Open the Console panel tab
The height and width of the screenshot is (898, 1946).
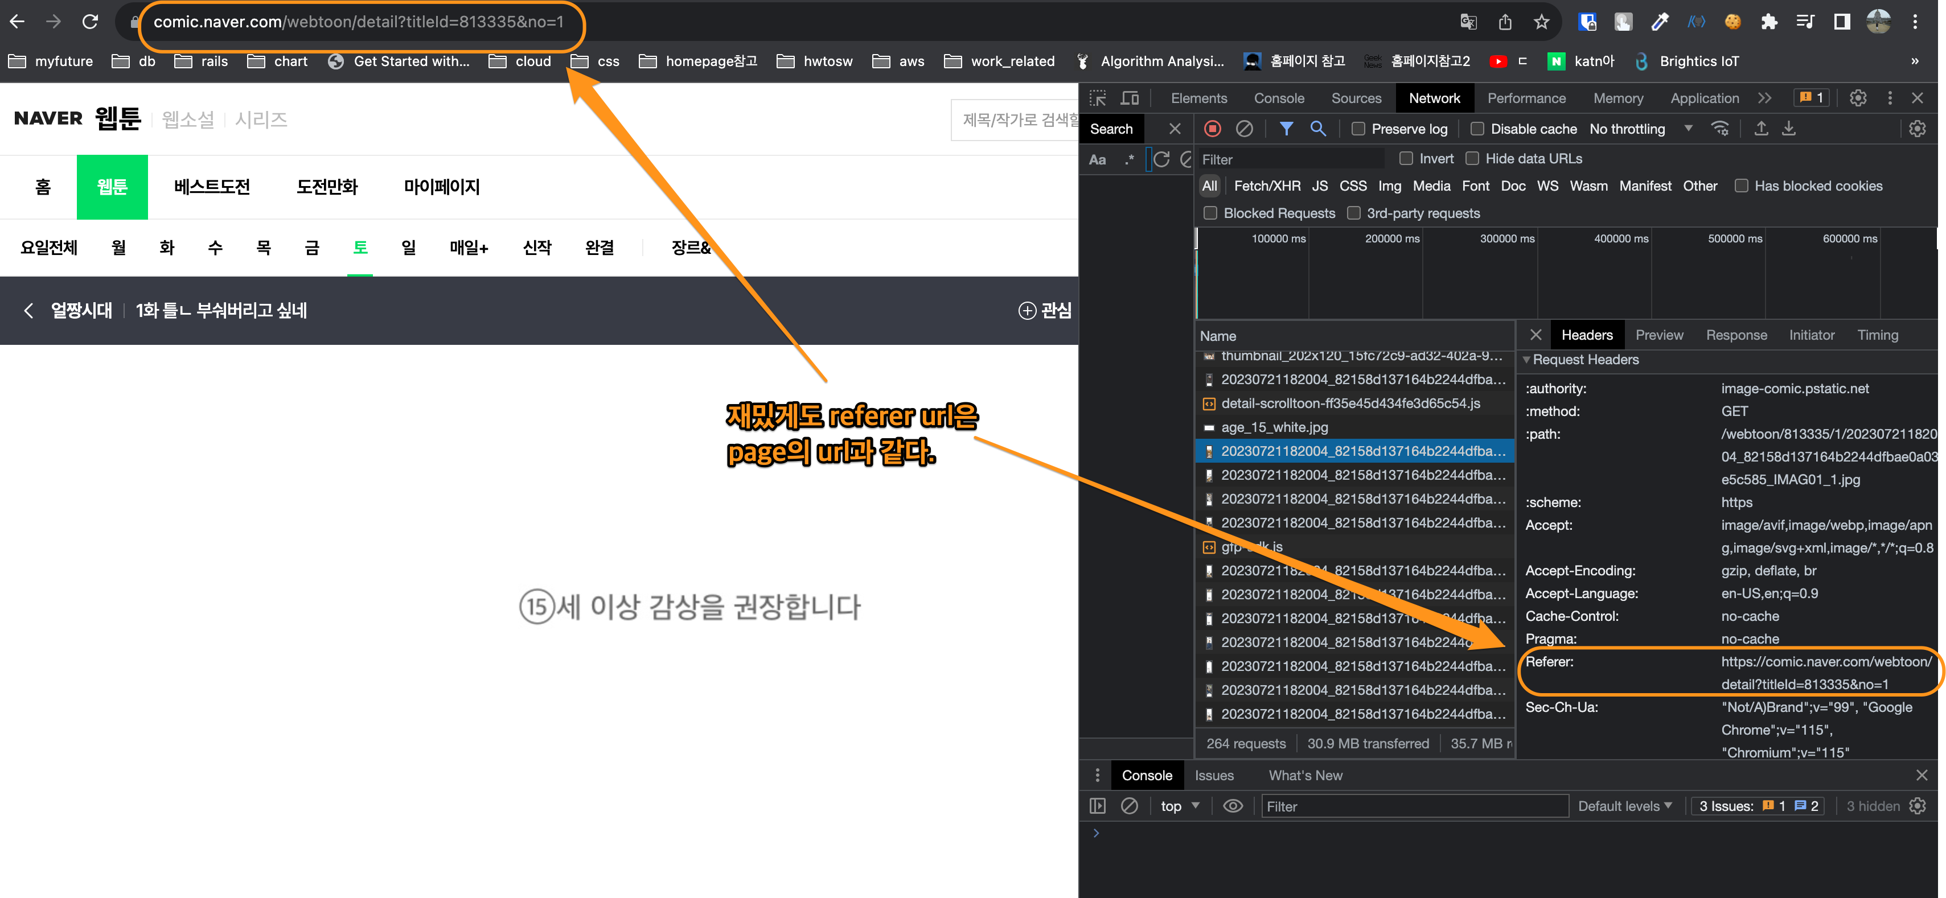point(1278,98)
